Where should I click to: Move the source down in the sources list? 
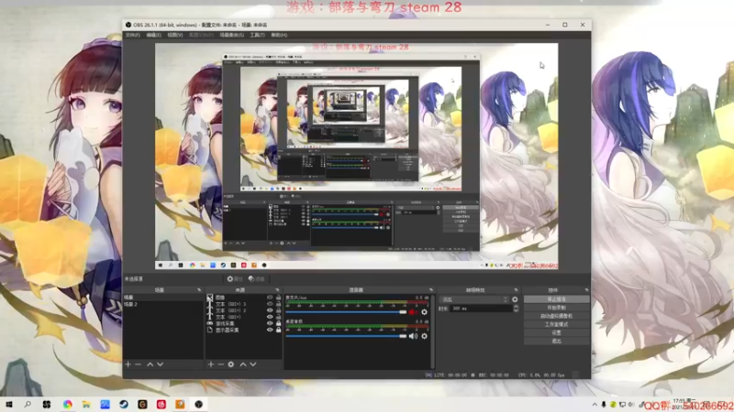[253, 363]
